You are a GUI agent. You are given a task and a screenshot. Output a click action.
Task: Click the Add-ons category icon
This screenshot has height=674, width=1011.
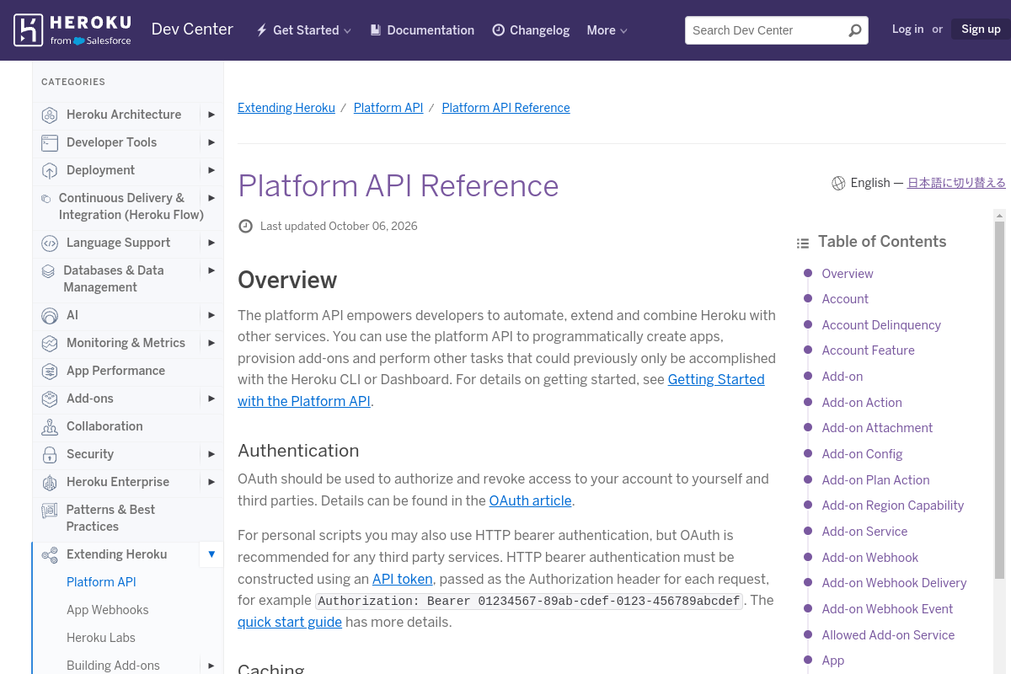coord(50,399)
